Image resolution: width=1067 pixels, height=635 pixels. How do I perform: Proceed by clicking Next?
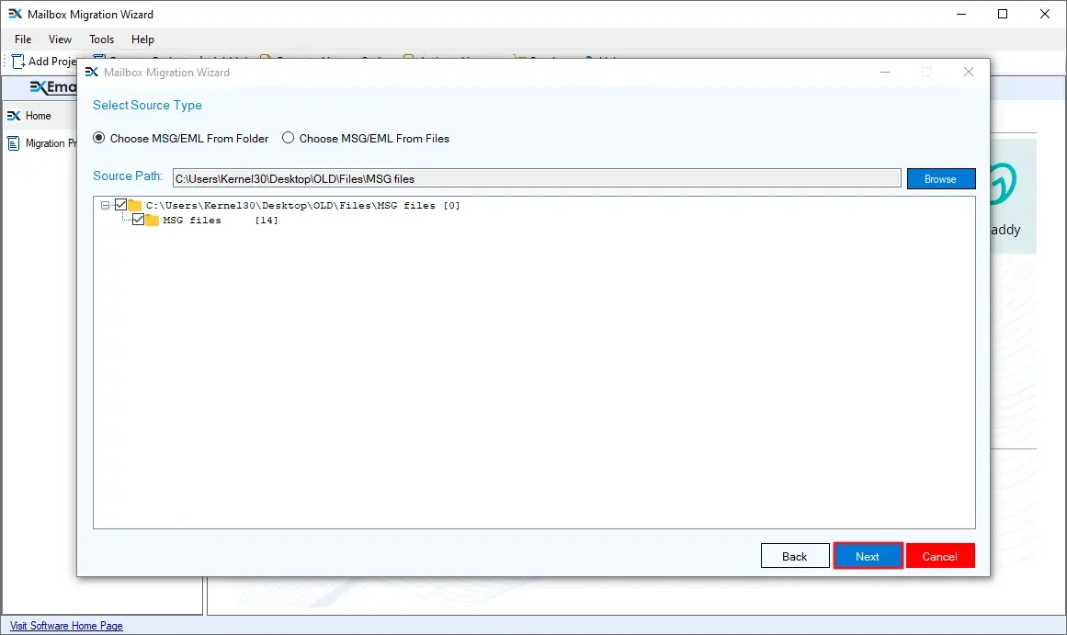pyautogui.click(x=868, y=555)
